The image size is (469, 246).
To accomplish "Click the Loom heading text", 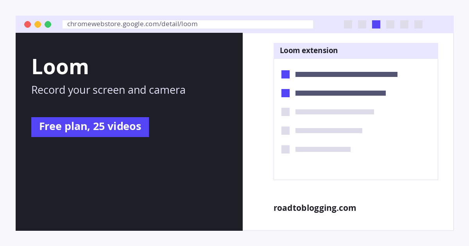I will 60,67.
